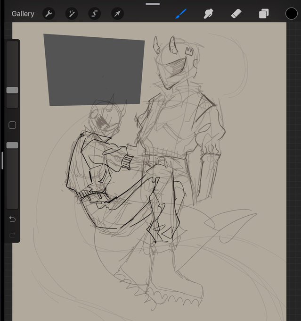Viewport: 301px width, 321px height.
Task: Click the brush size slider handle
Action: [x=12, y=90]
